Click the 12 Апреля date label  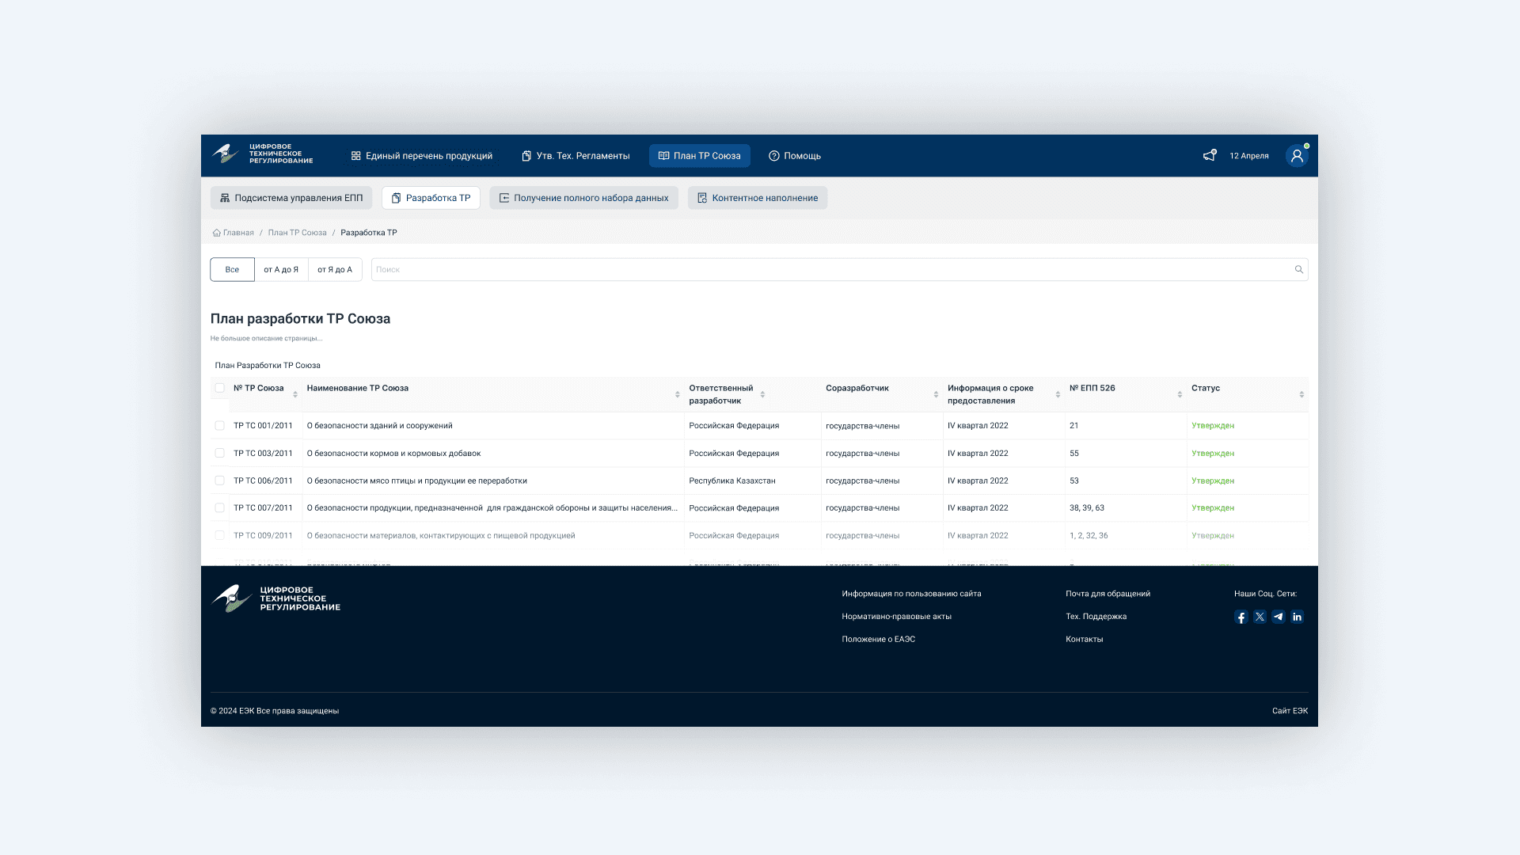[1249, 156]
